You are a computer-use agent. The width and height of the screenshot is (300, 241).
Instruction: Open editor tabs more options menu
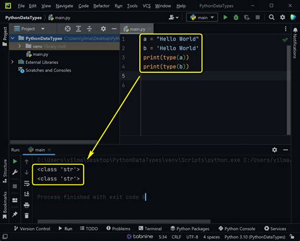285,29
